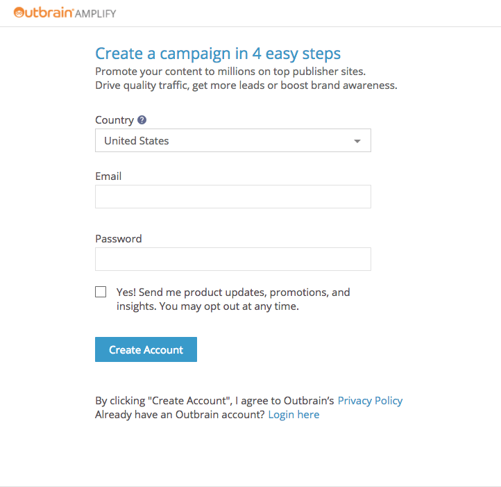The width and height of the screenshot is (501, 487).
Task: Click the 'Drive quality traffic' description line
Action: coord(246,85)
